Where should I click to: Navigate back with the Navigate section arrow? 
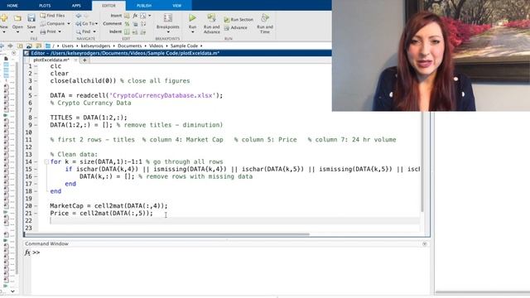pyautogui.click(x=79, y=16)
